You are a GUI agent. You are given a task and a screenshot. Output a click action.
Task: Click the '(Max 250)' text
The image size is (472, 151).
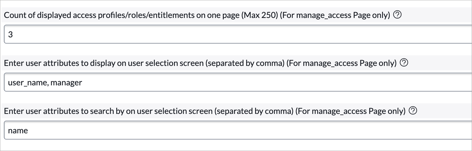[260, 15]
